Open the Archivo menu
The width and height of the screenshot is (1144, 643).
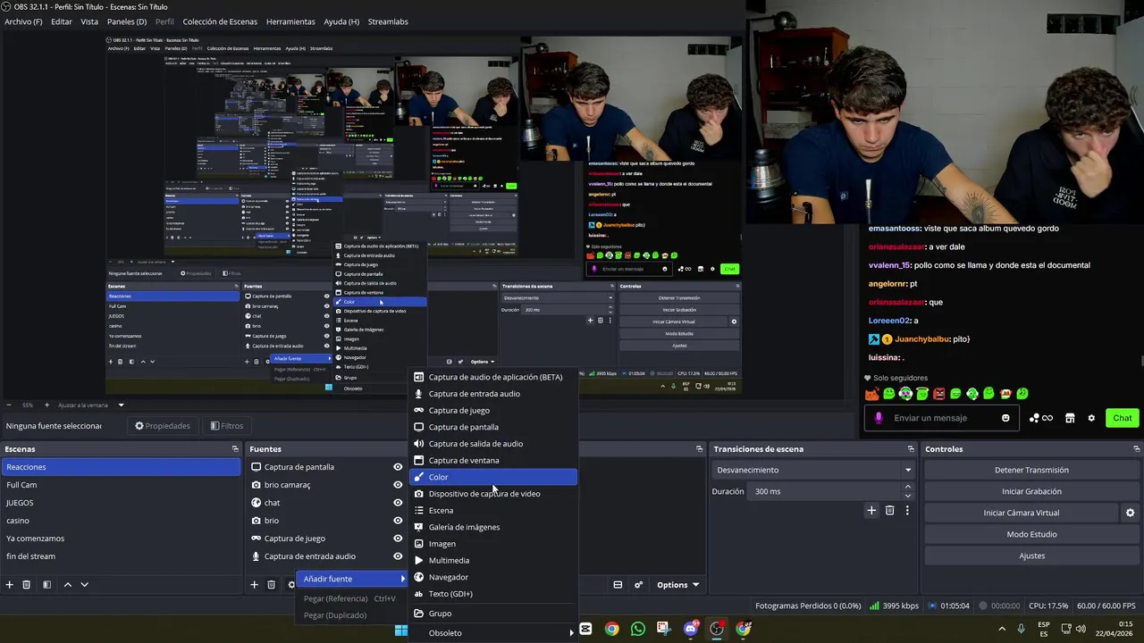click(x=23, y=21)
